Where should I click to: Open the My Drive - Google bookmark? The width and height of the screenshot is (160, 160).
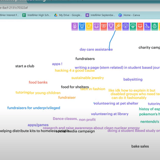(68, 15)
